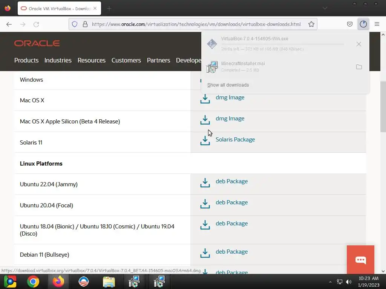
Task: Download the Apple Silicon dmg Image link
Action: [x=230, y=119]
